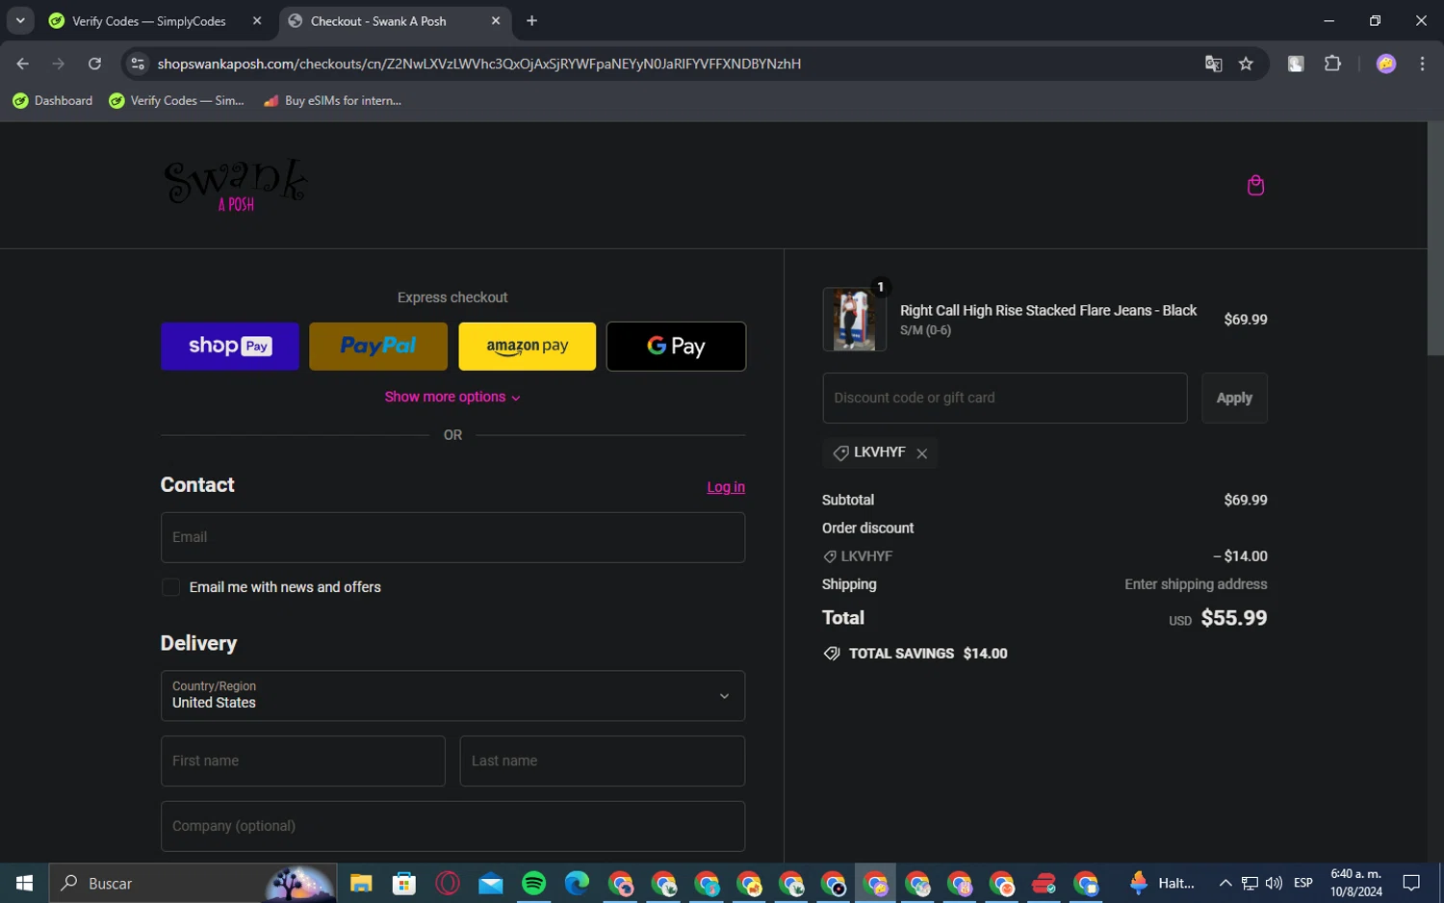Screen dimensions: 1444x903
Task: Open the clock showing 6:40 a. m.
Action: [x=1355, y=883]
